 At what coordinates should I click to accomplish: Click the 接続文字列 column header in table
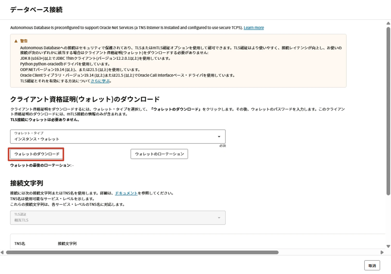(67, 244)
